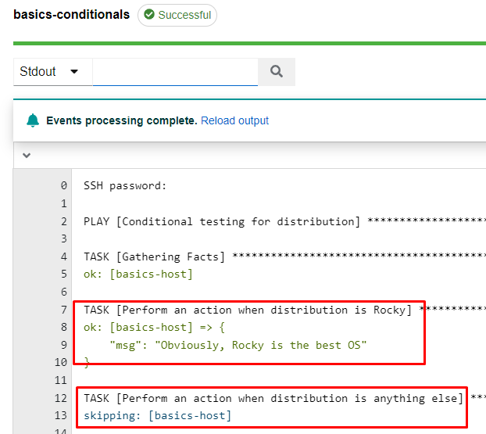Click the bell notification icon
This screenshot has height=434, width=486.
[x=33, y=120]
